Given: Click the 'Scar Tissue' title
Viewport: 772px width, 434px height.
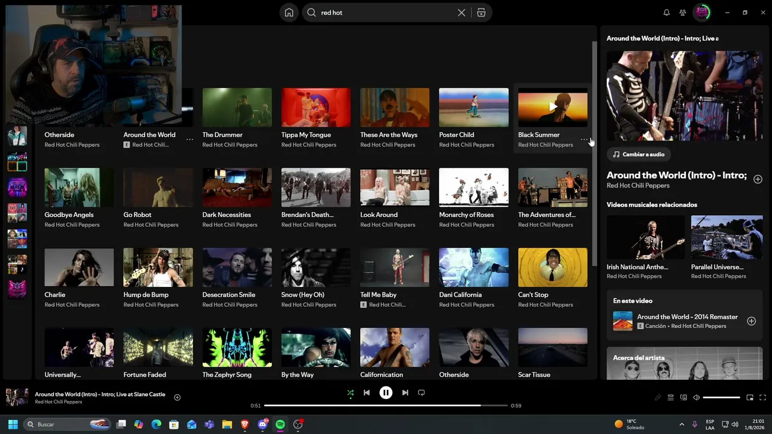Looking at the screenshot, I should (534, 375).
